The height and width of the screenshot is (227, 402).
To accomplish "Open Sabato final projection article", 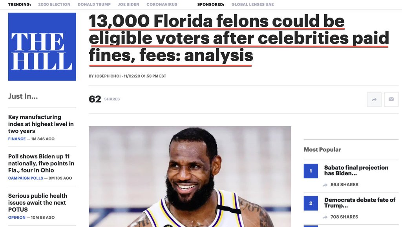I will tap(356, 171).
